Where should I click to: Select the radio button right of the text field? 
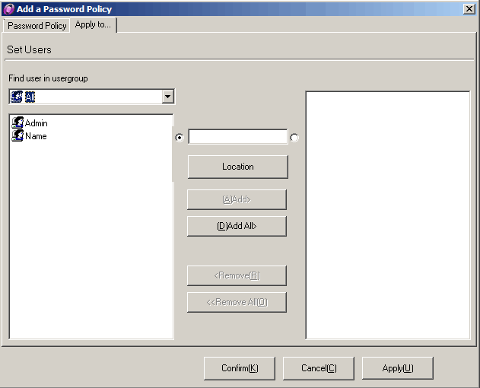(294, 138)
